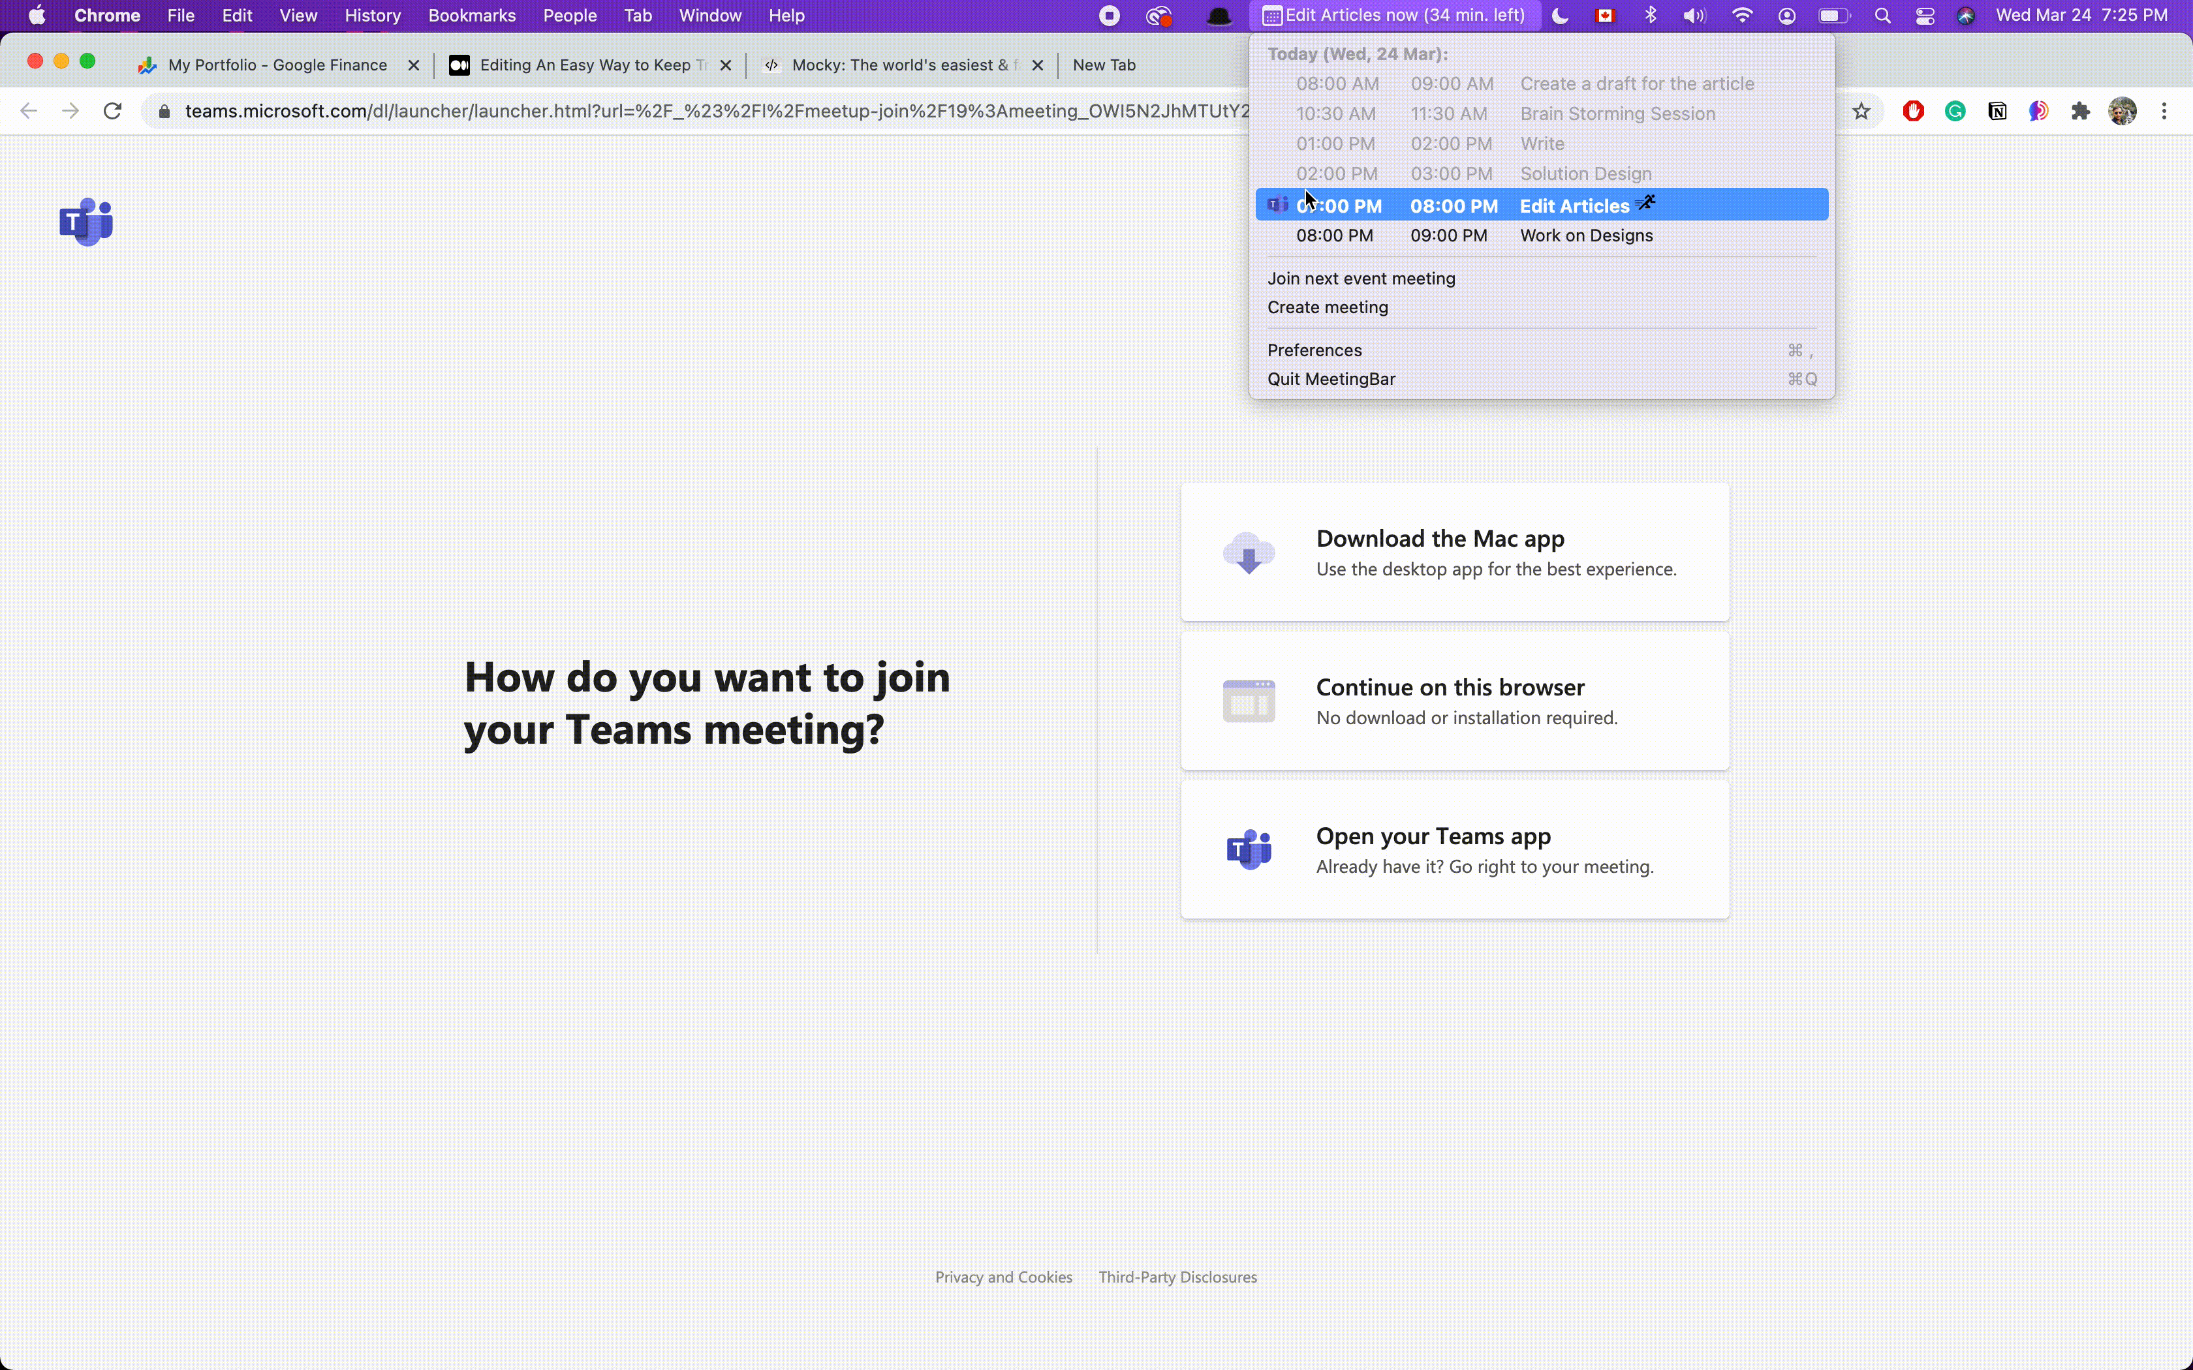This screenshot has width=2193, height=1370.
Task: Open Spotlight search in menu bar
Action: coord(1882,16)
